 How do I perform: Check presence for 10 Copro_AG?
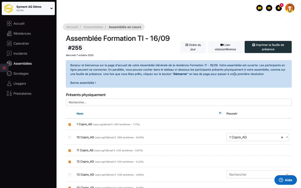[x=70, y=137]
